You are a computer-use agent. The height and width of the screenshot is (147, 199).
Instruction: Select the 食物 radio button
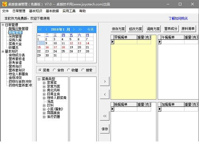click(54, 70)
